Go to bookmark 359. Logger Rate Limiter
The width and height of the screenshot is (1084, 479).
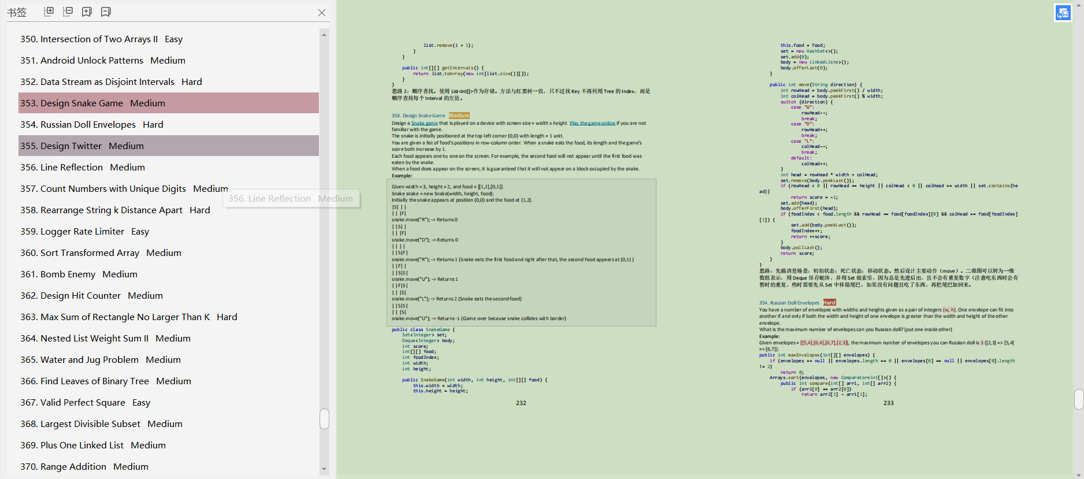click(x=169, y=232)
